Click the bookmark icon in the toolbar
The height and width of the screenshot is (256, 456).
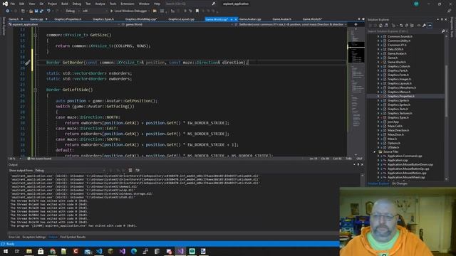(x=197, y=11)
